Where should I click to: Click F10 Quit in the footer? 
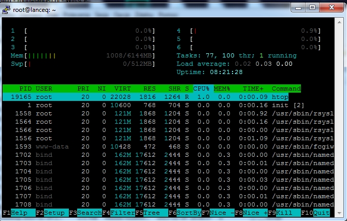tap(315, 213)
